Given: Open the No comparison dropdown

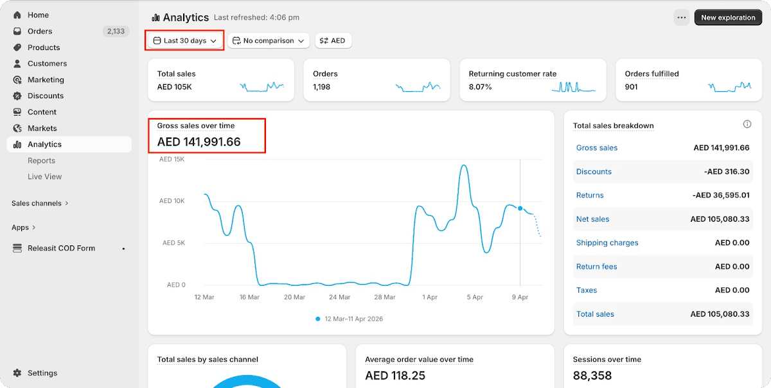Looking at the screenshot, I should 269,40.
